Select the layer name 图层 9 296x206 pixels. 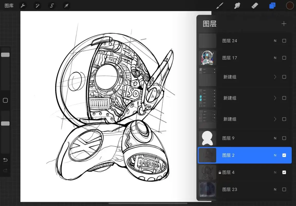pyautogui.click(x=228, y=138)
